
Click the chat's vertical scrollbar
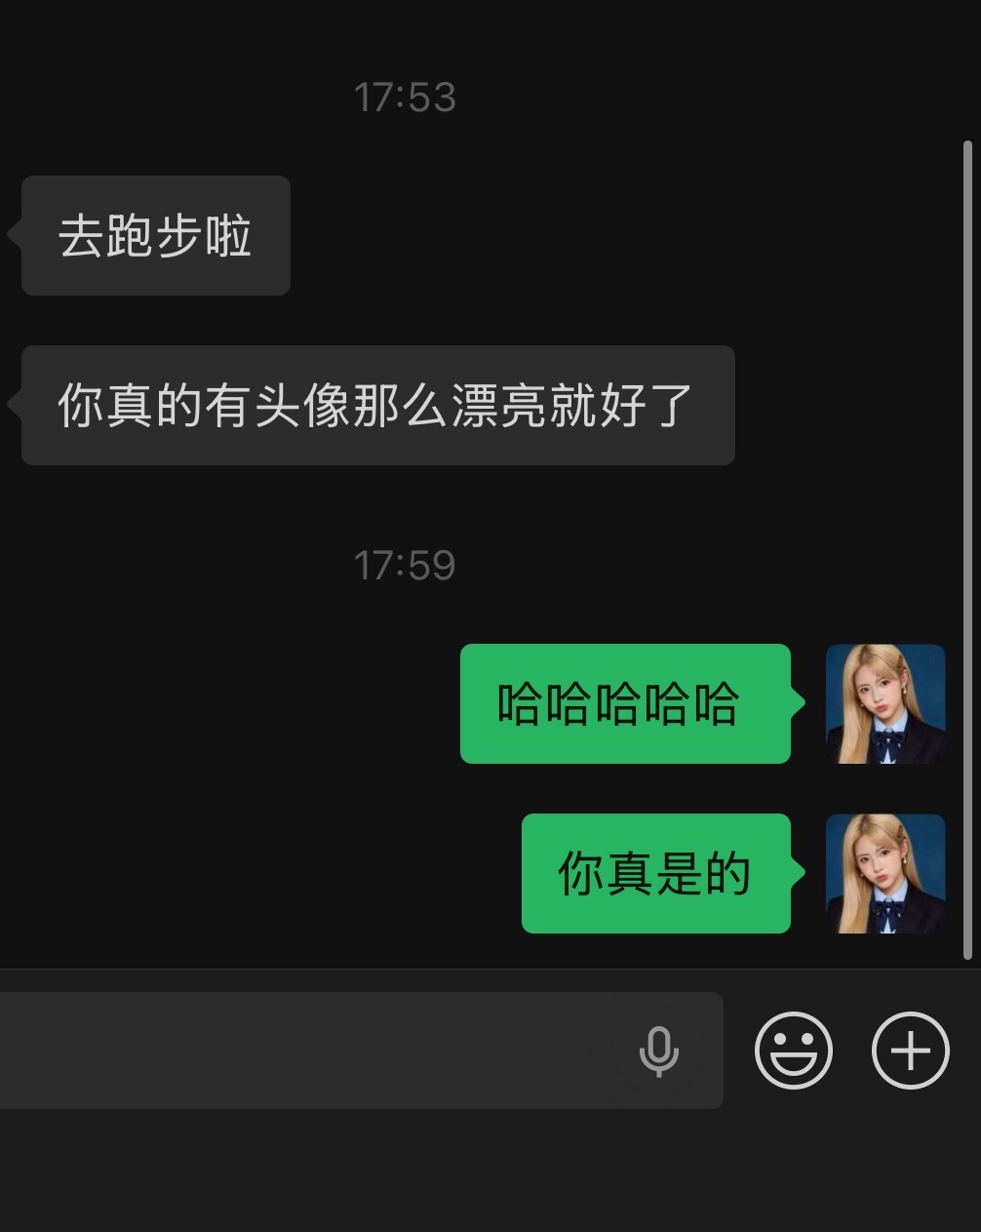pos(967,550)
